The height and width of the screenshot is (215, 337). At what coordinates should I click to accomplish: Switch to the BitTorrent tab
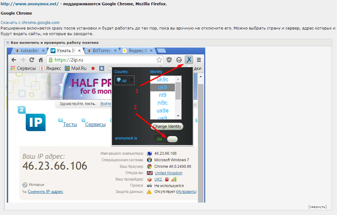click(x=101, y=51)
